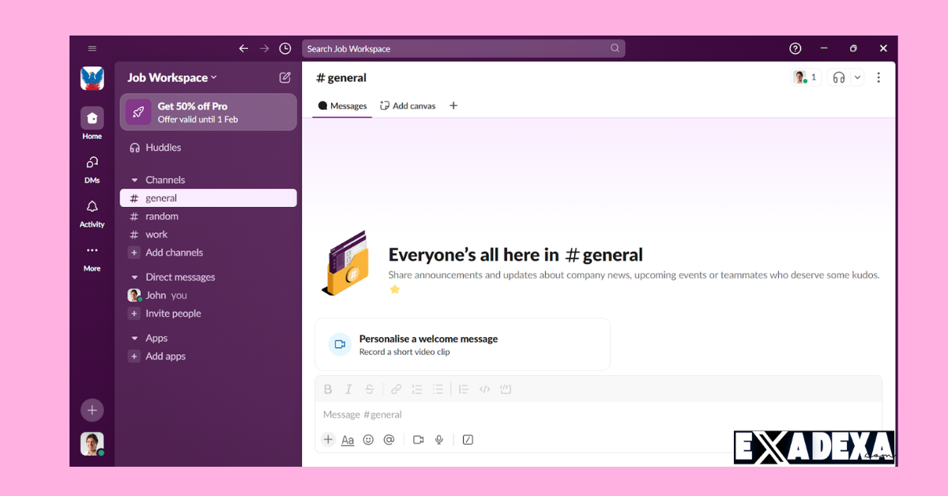Click the mention someone @ icon
Screen dimensions: 948x496
pos(389,439)
